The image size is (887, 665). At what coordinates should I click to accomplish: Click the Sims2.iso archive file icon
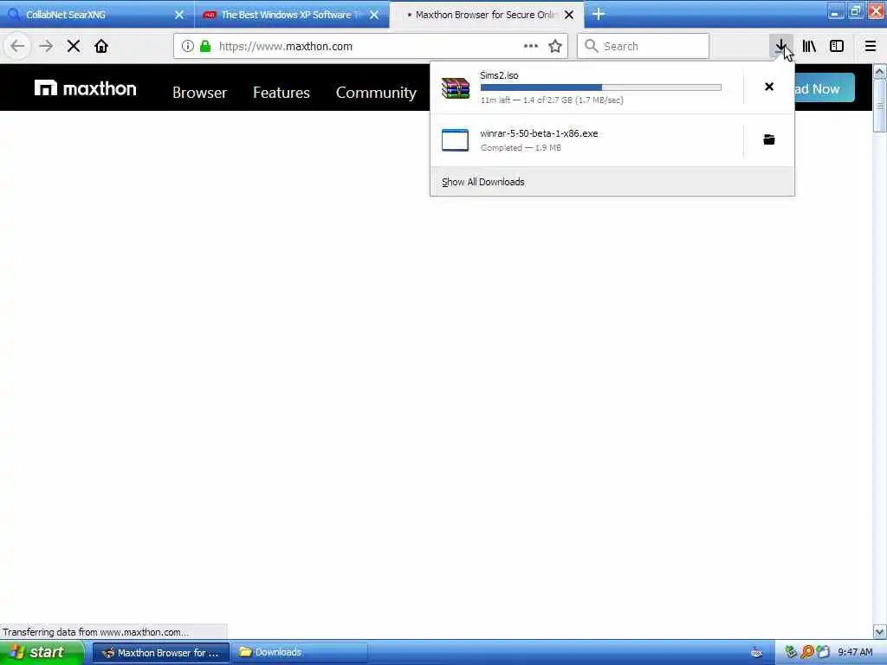(x=456, y=87)
